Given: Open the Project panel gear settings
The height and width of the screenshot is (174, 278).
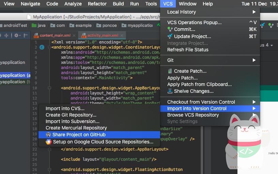Looking at the screenshot, I should 16,36.
